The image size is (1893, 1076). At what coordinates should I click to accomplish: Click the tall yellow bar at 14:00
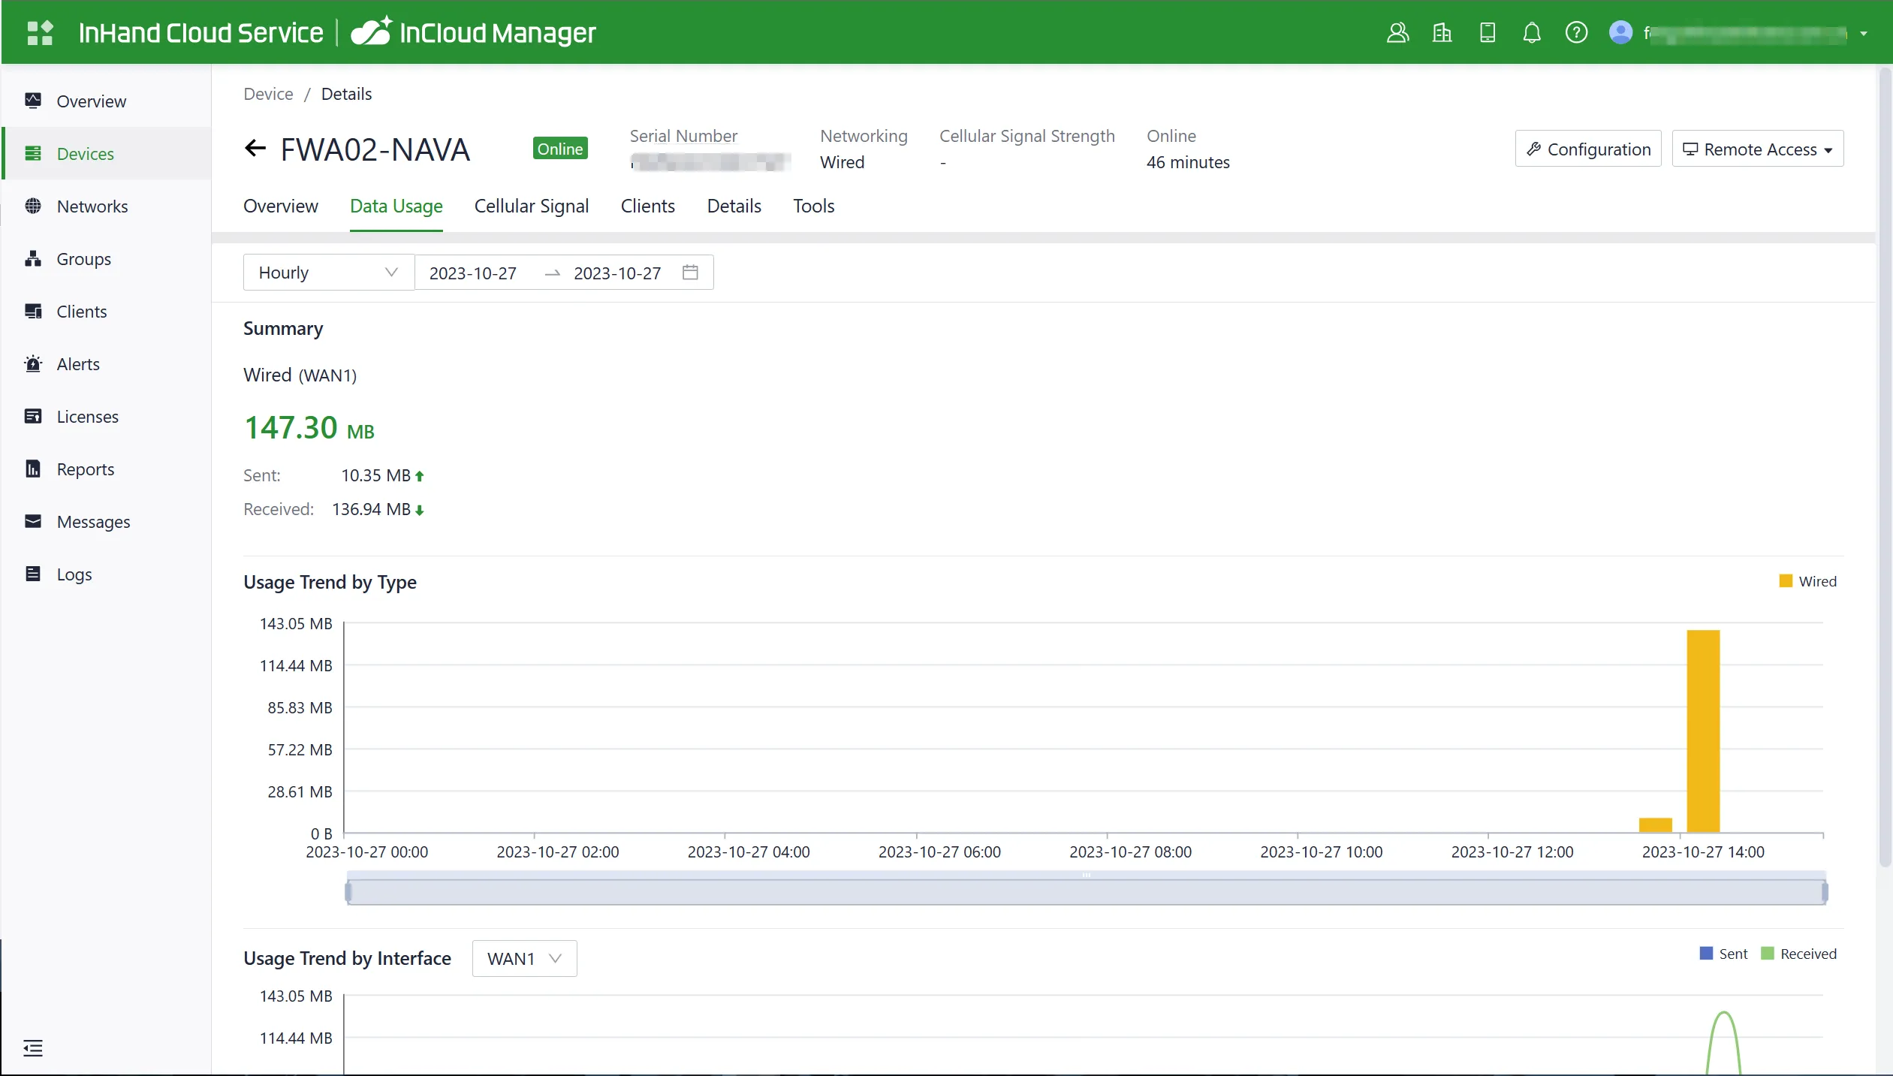[x=1703, y=731]
